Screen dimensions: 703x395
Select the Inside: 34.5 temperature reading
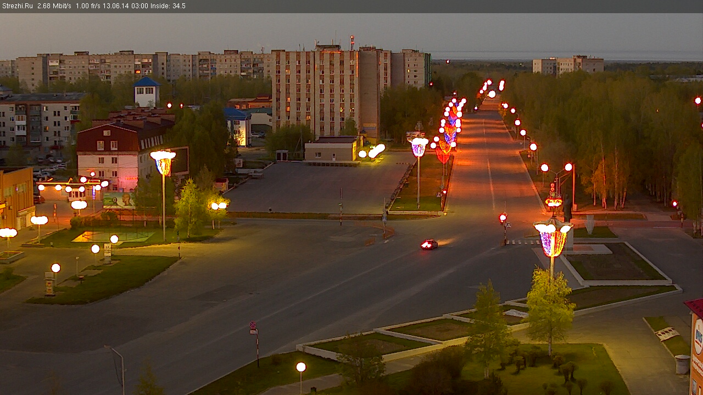point(168,6)
